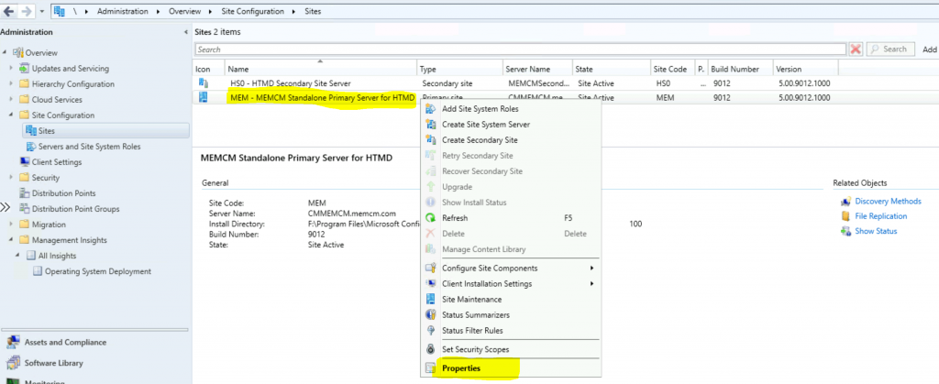Click the green Refresh icon

430,218
